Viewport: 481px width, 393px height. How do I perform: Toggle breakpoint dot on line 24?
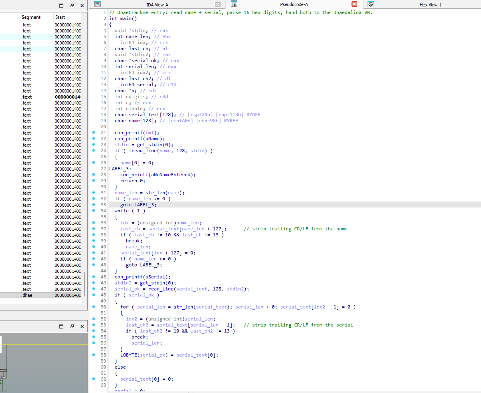pyautogui.click(x=93, y=151)
